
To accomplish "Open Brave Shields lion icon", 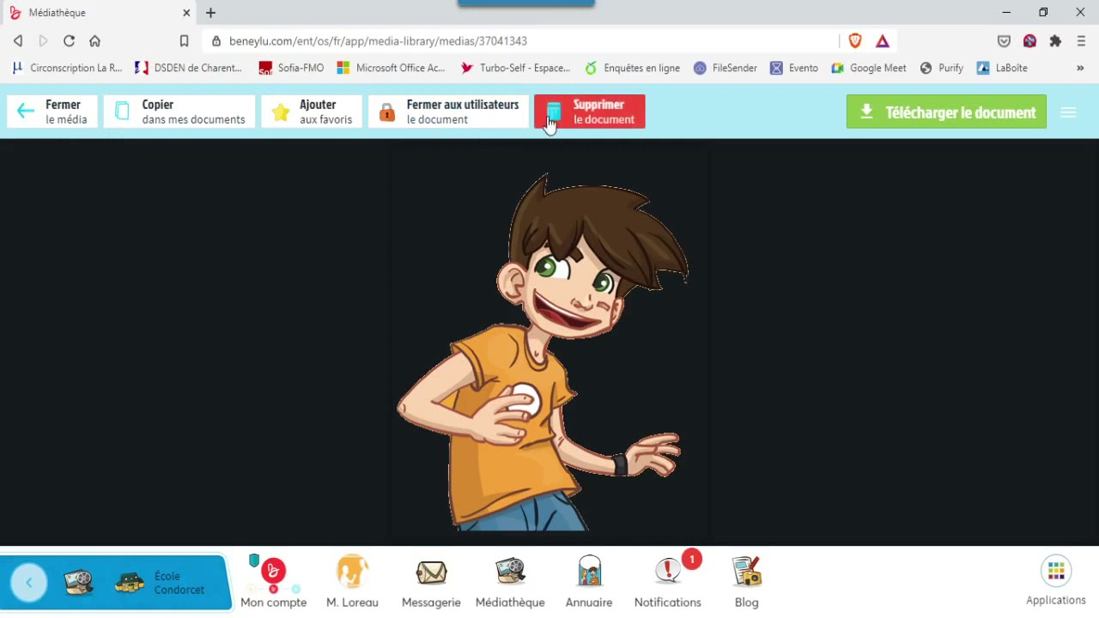I will coord(855,40).
